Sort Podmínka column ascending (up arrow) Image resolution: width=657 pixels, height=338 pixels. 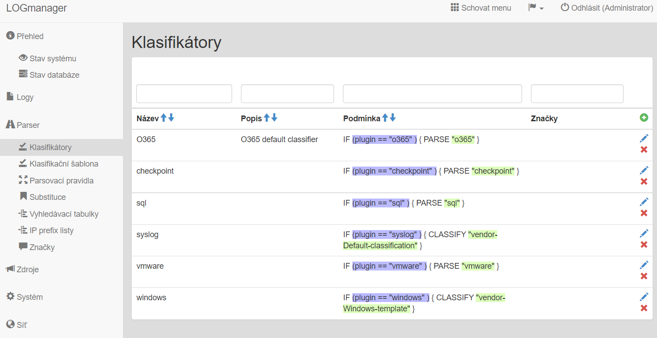click(385, 118)
